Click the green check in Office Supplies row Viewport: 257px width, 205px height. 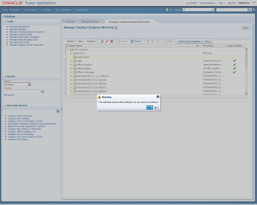pyautogui.click(x=235, y=68)
